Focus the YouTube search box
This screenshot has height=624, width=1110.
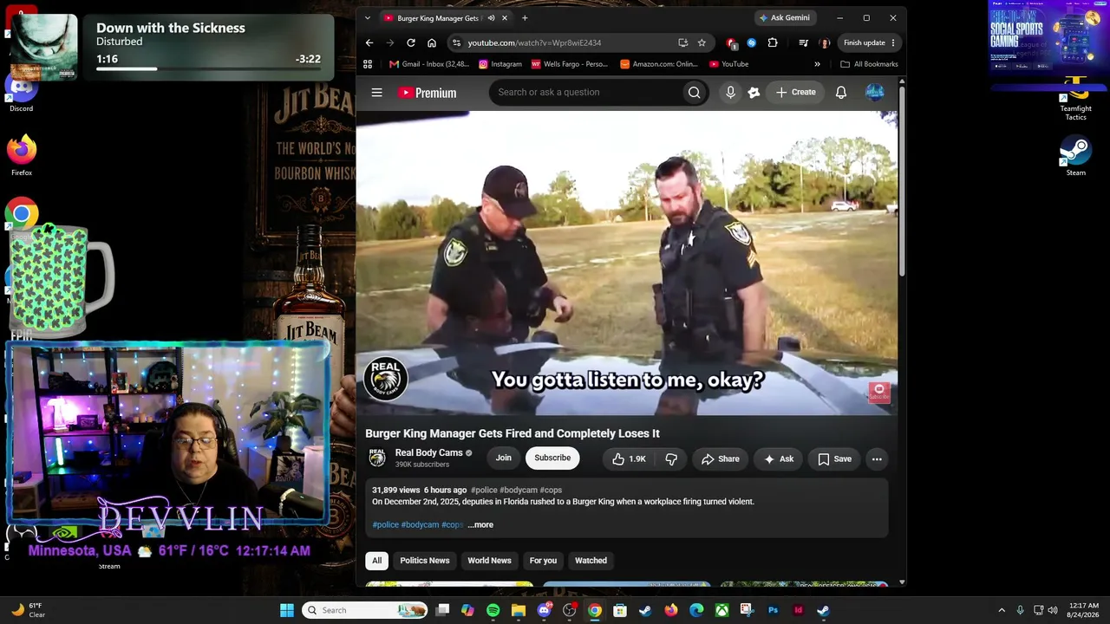coord(584,92)
